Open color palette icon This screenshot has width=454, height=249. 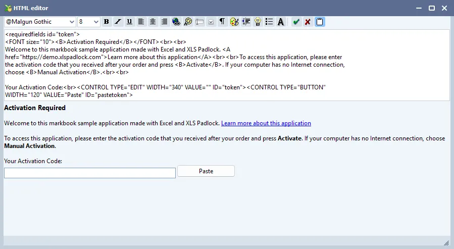[234, 22]
